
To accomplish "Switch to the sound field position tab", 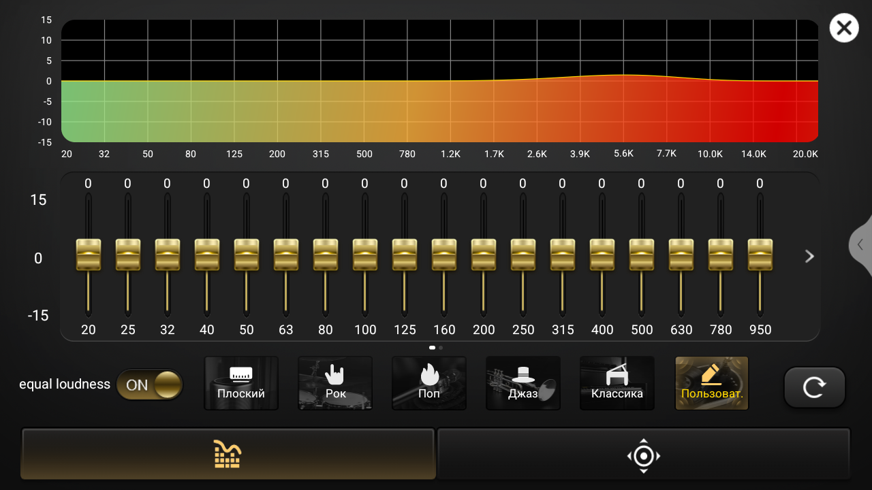I will [644, 455].
